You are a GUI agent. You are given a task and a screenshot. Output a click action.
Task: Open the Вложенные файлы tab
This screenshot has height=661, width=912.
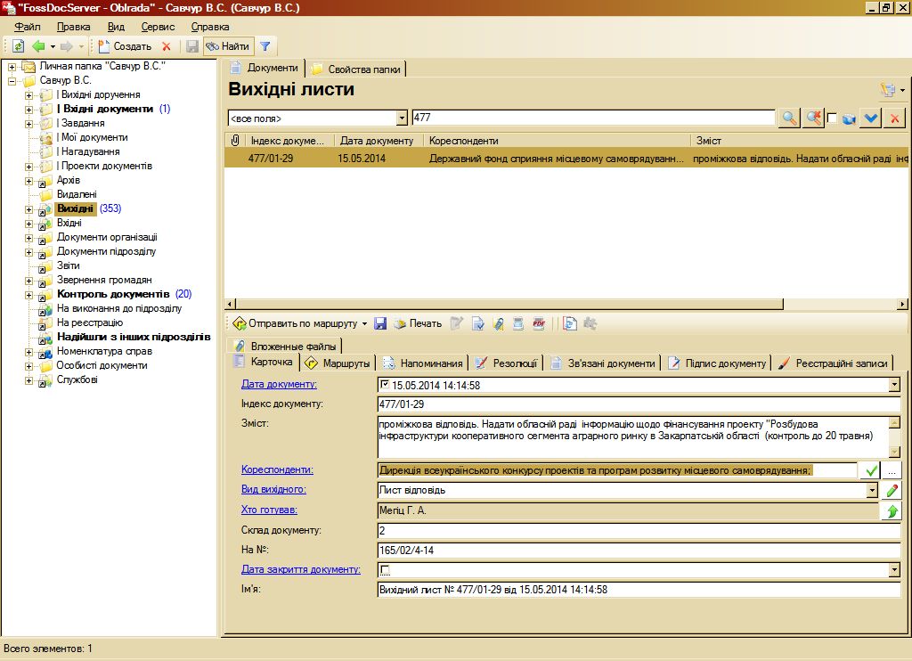pos(286,347)
